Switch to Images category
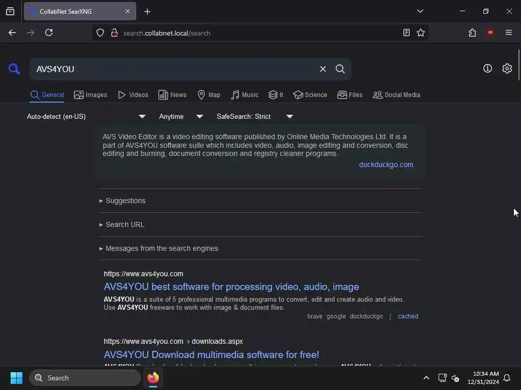The image size is (521, 390). click(91, 95)
